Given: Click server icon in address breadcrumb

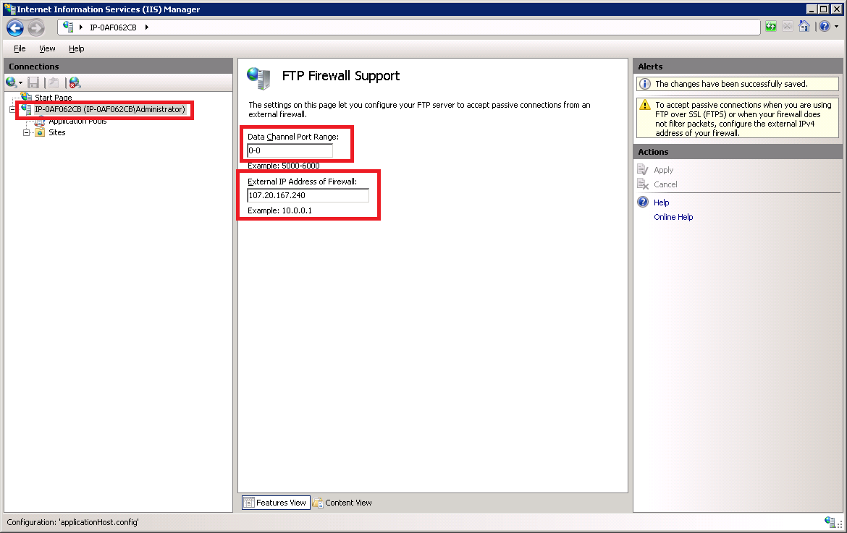Looking at the screenshot, I should point(68,27).
